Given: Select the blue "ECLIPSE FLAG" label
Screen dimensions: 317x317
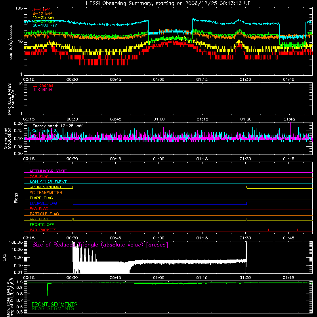Looking at the screenshot, I should click(43, 203).
